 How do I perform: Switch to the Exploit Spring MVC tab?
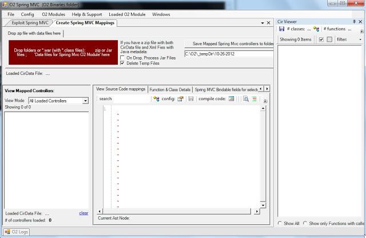[30, 23]
